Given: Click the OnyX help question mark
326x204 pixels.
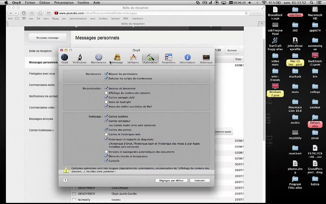Looking at the screenshot, I should coord(65,180).
